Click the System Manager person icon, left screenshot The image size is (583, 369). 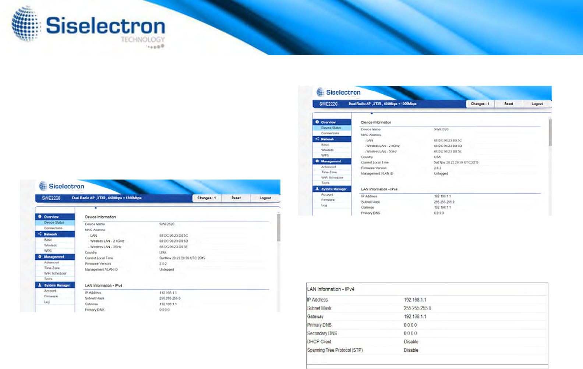[x=40, y=285]
